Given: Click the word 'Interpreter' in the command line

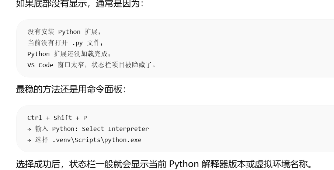Looking at the screenshot, I should pyautogui.click(x=128, y=129).
